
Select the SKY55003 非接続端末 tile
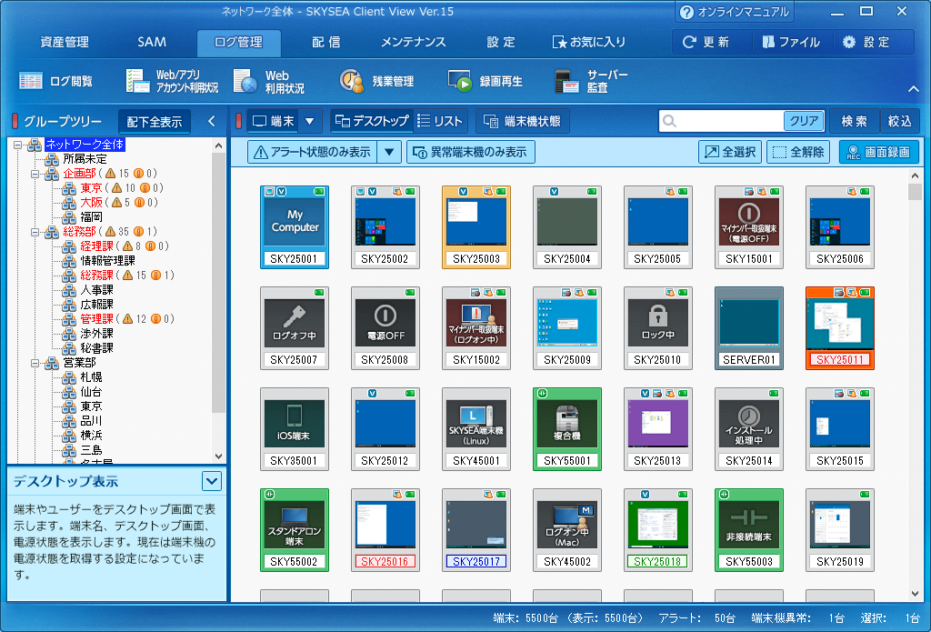(x=749, y=530)
